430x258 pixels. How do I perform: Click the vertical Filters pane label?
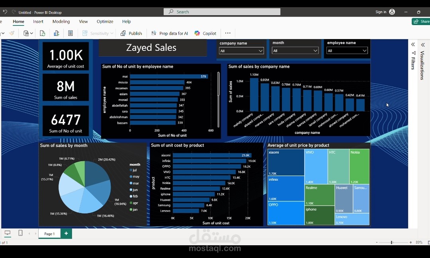pos(413,63)
